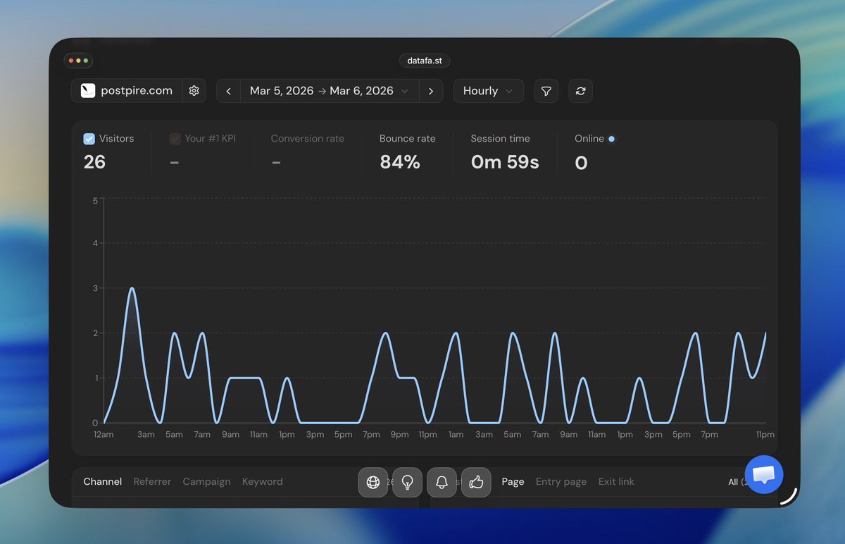Switch to the Entry page tab
The width and height of the screenshot is (845, 544).
point(561,482)
